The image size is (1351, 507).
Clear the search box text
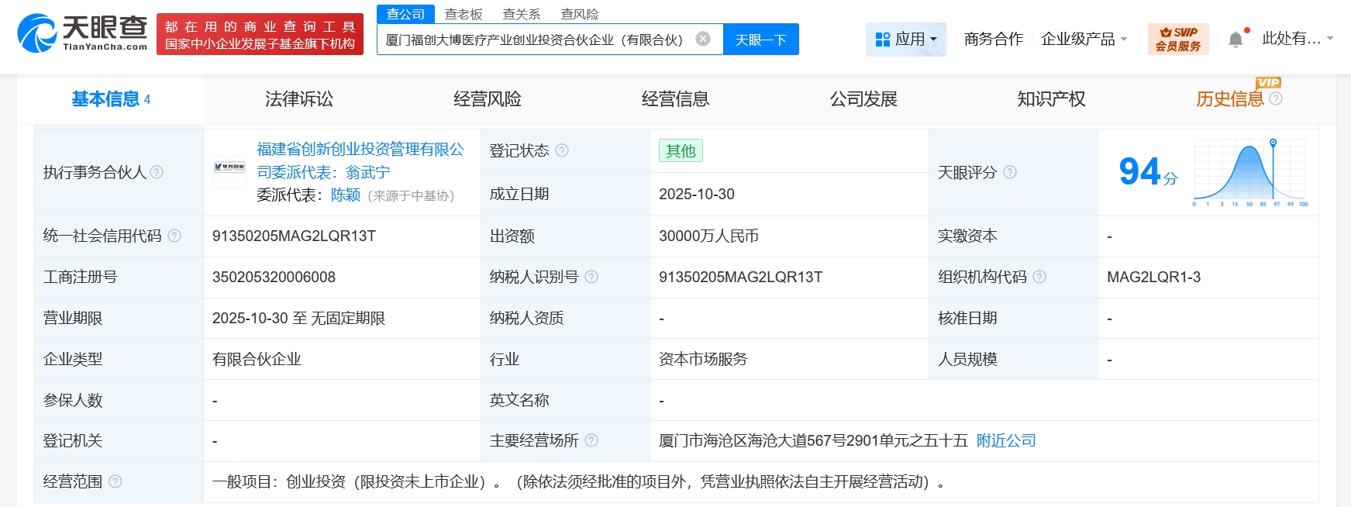click(x=703, y=39)
